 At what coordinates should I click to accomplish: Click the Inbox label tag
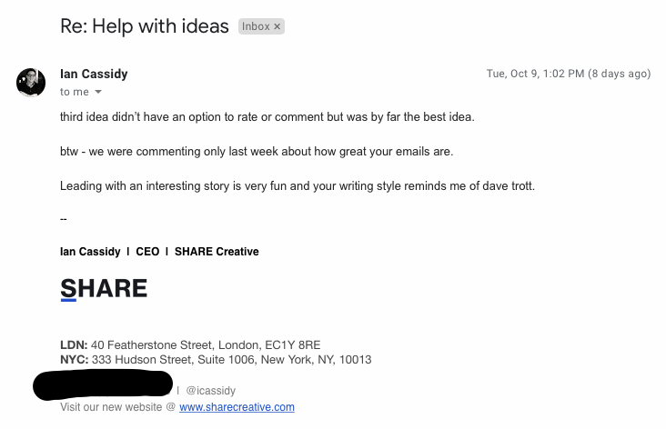[x=261, y=26]
